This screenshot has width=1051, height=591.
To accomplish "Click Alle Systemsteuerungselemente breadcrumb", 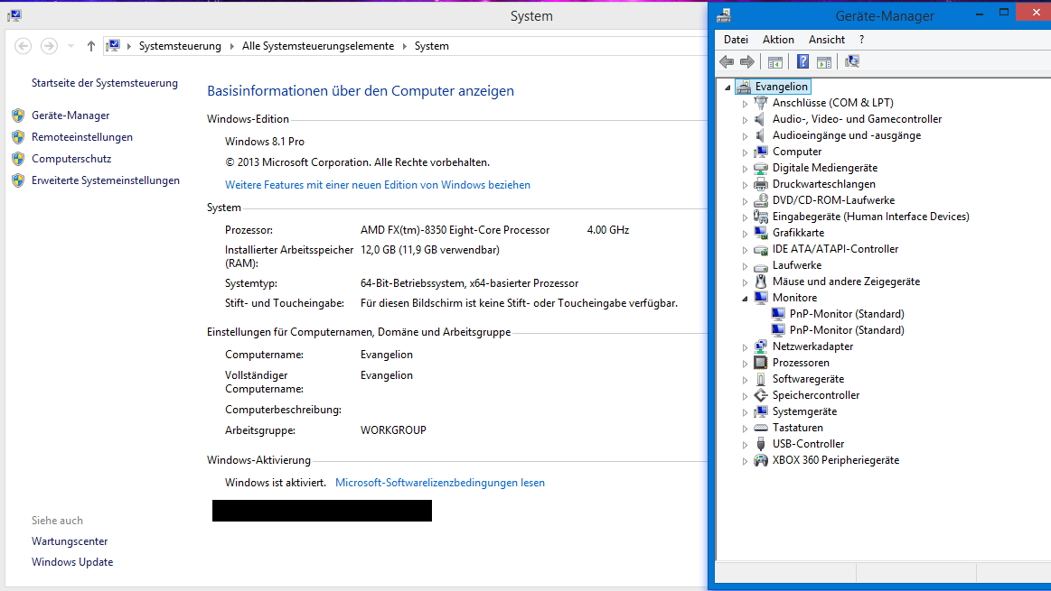I will (318, 46).
